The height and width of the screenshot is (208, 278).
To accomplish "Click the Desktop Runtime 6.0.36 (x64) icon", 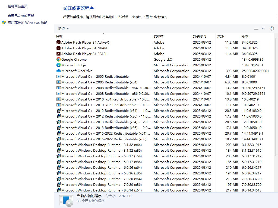I will tap(58, 168).
